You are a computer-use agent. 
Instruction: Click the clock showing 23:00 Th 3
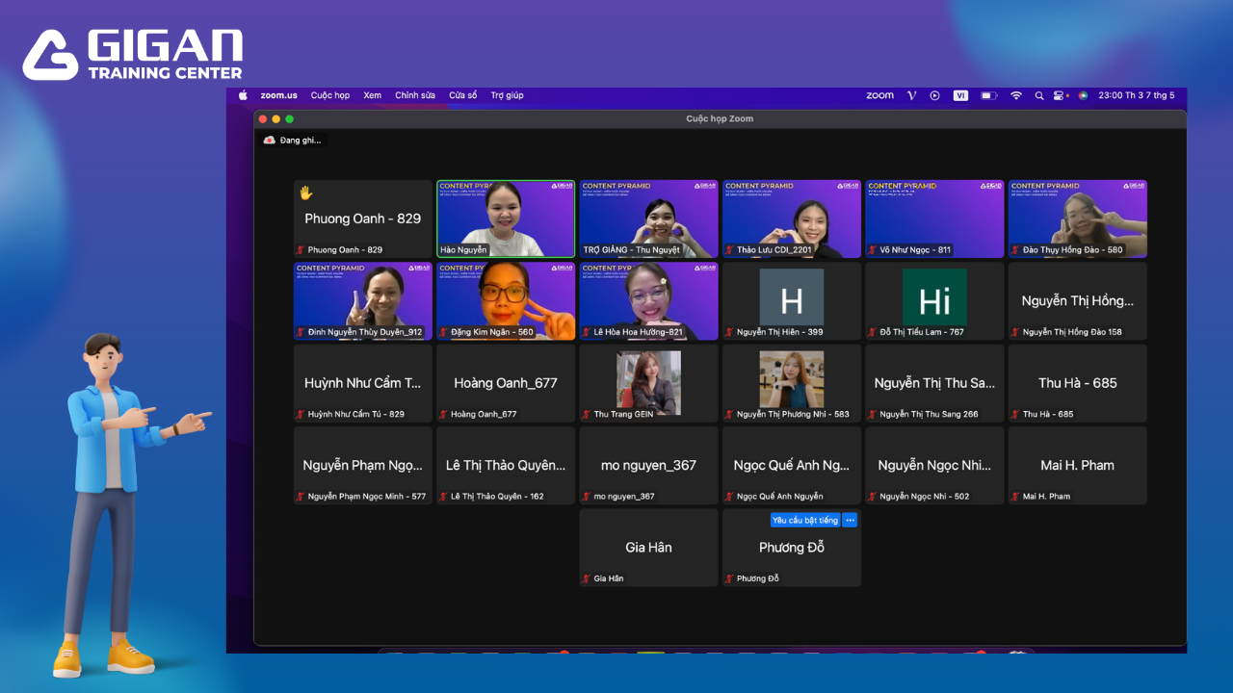(1137, 95)
